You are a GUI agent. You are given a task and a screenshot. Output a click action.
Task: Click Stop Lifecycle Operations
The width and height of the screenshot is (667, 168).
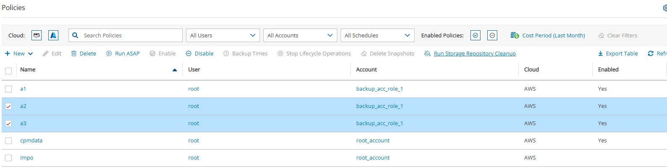point(314,53)
